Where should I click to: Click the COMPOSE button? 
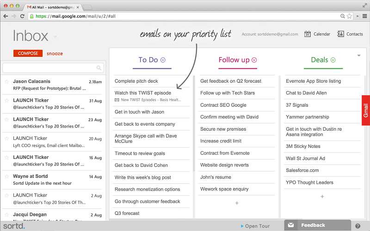(x=28, y=53)
